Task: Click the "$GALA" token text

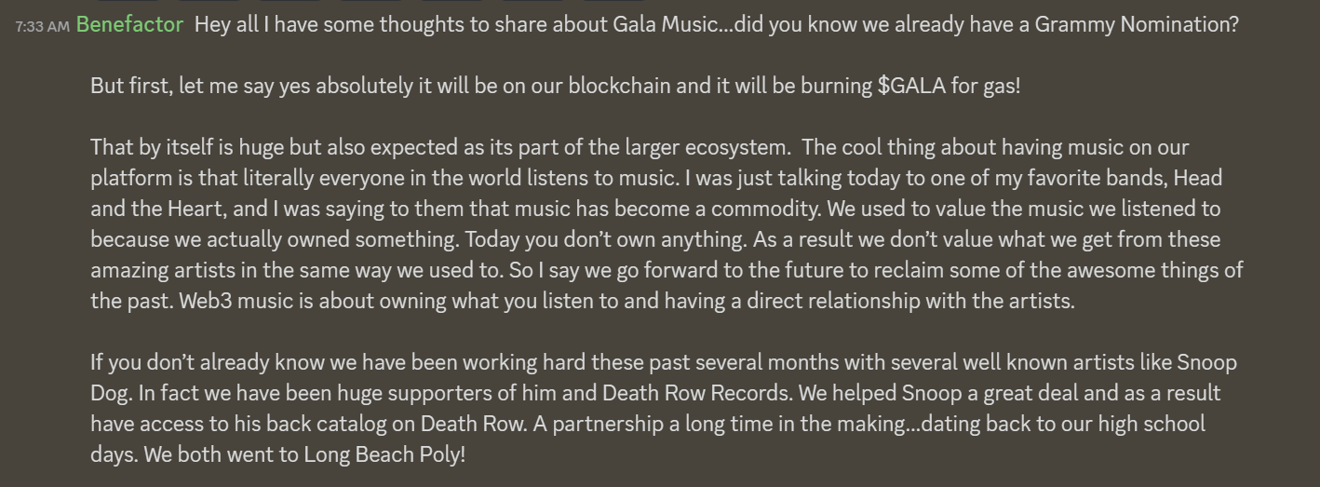Action: coord(911,87)
